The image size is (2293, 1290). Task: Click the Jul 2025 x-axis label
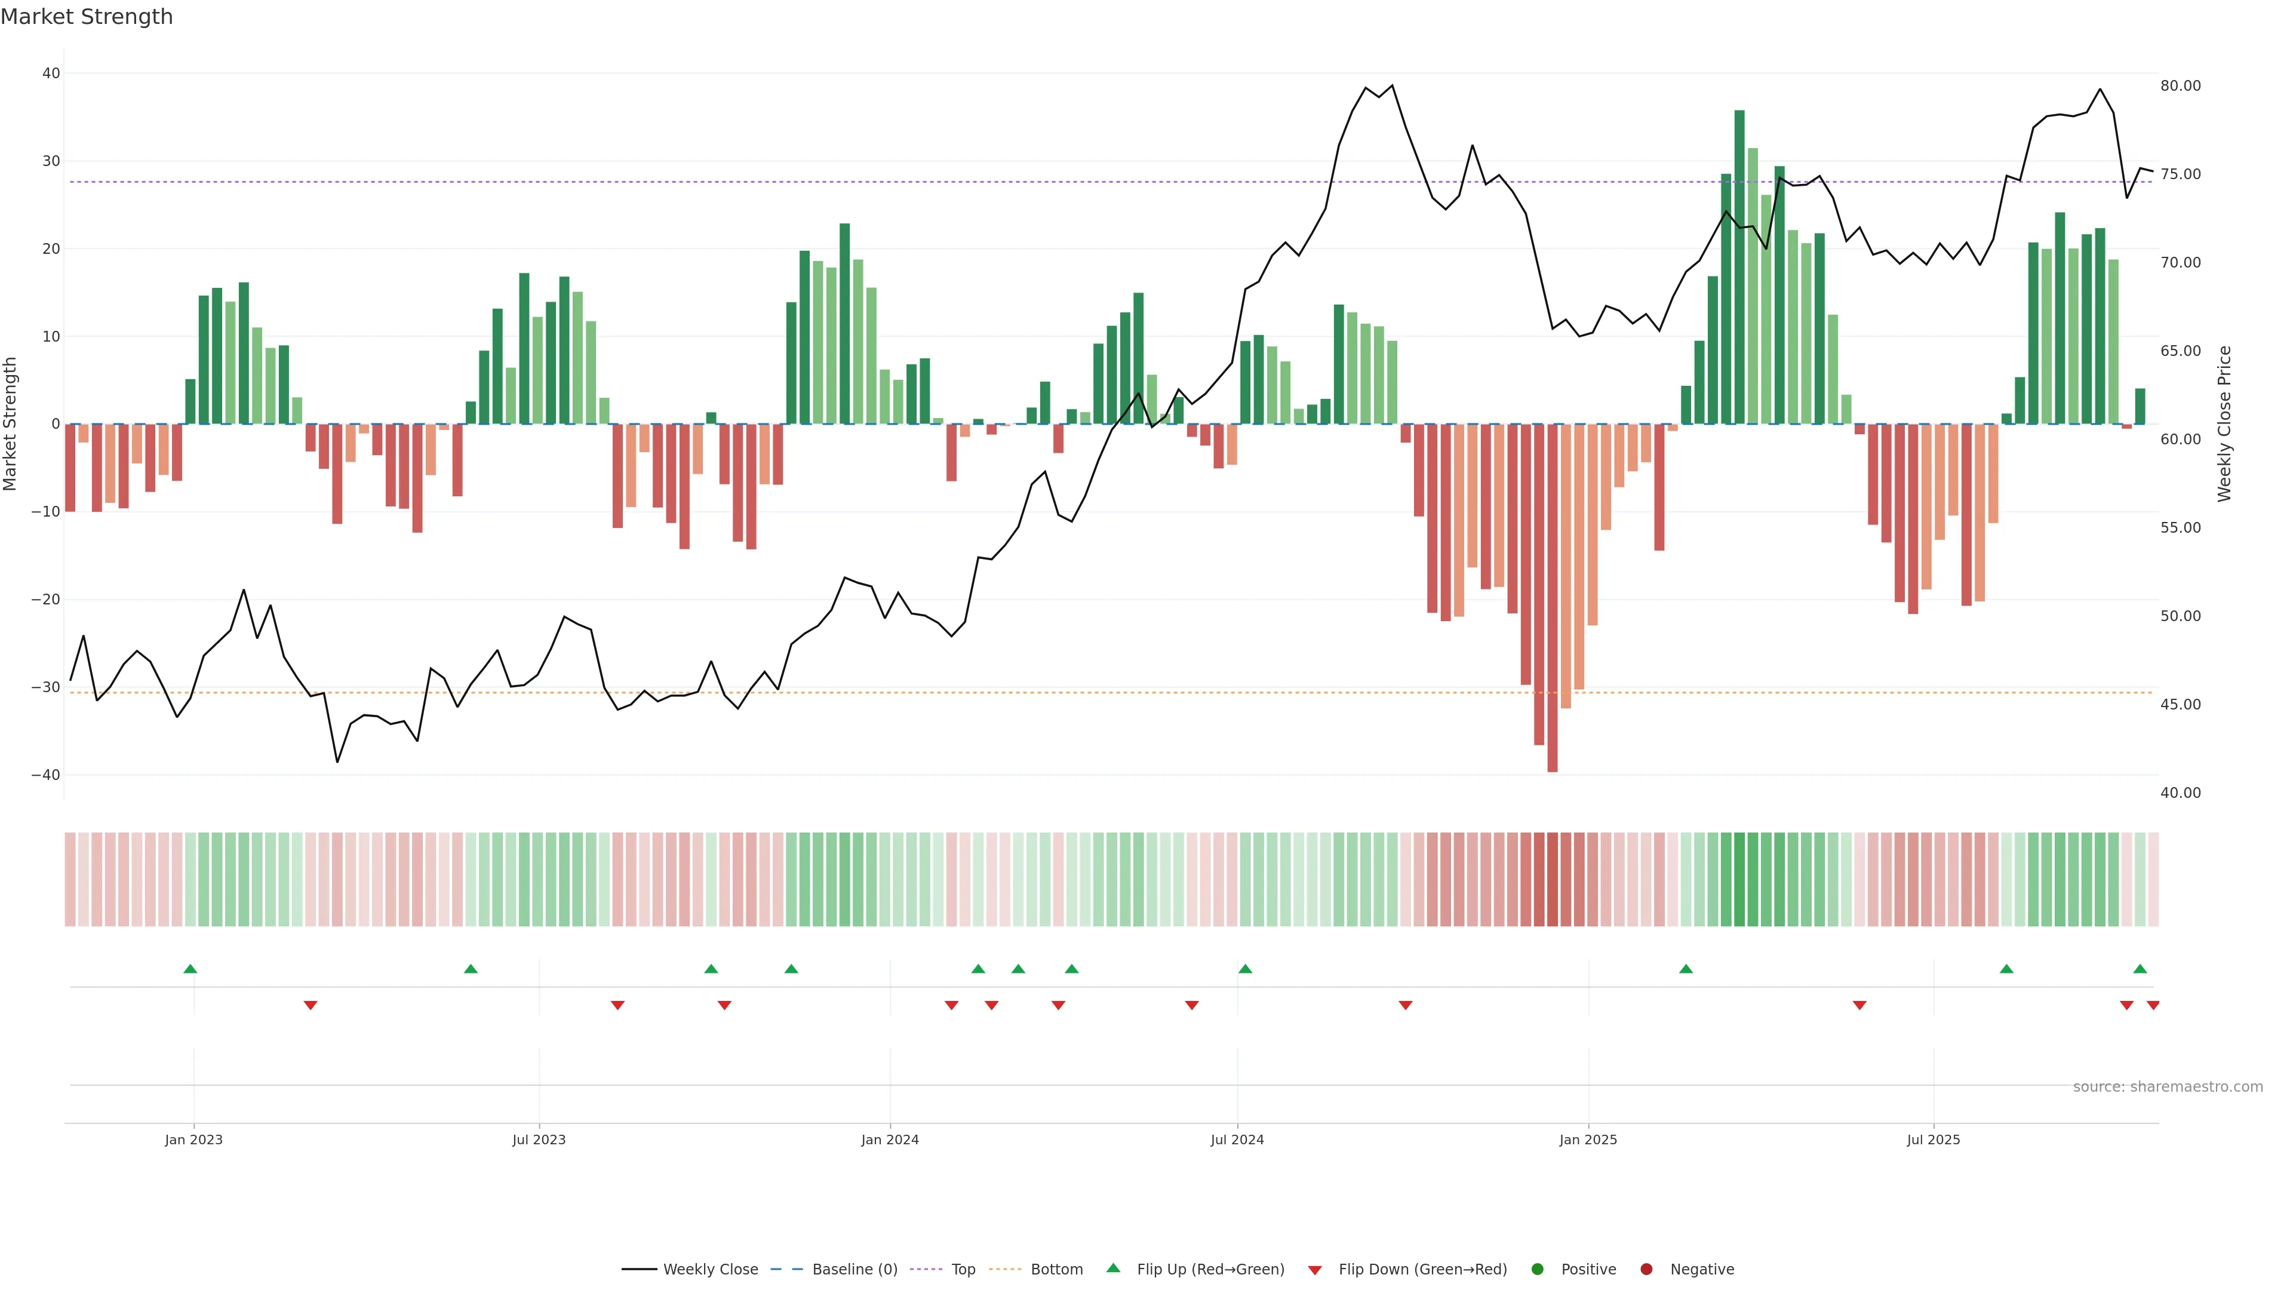[1934, 1139]
